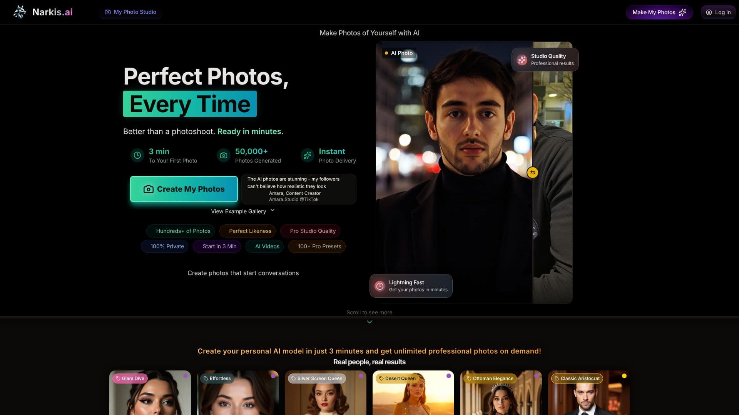Click the AI Photo label on preview
739x415 pixels.
tap(399, 53)
